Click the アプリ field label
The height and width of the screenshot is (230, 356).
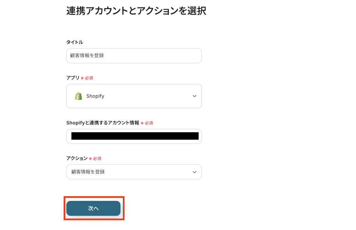(73, 78)
